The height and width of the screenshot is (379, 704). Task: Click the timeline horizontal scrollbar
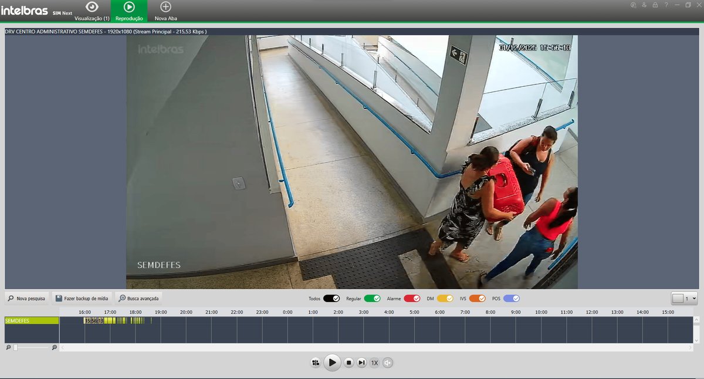click(x=375, y=348)
